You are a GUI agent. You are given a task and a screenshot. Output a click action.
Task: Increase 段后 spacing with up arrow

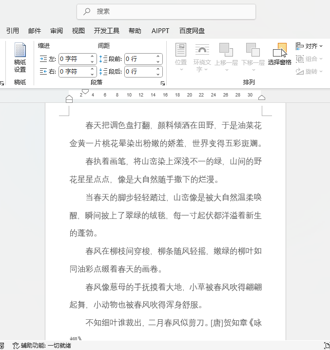158,69
